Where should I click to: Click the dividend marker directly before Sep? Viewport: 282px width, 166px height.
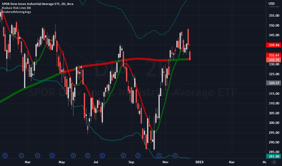point(123,155)
